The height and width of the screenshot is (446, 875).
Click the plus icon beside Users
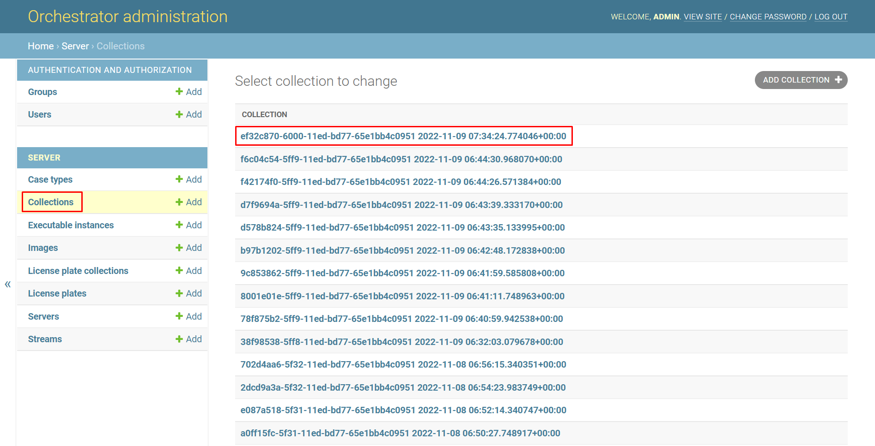click(179, 114)
